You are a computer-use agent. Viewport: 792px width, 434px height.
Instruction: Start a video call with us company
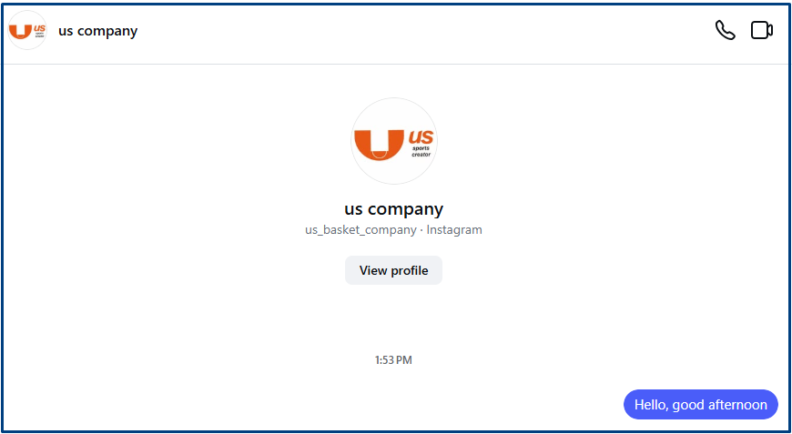pos(762,31)
